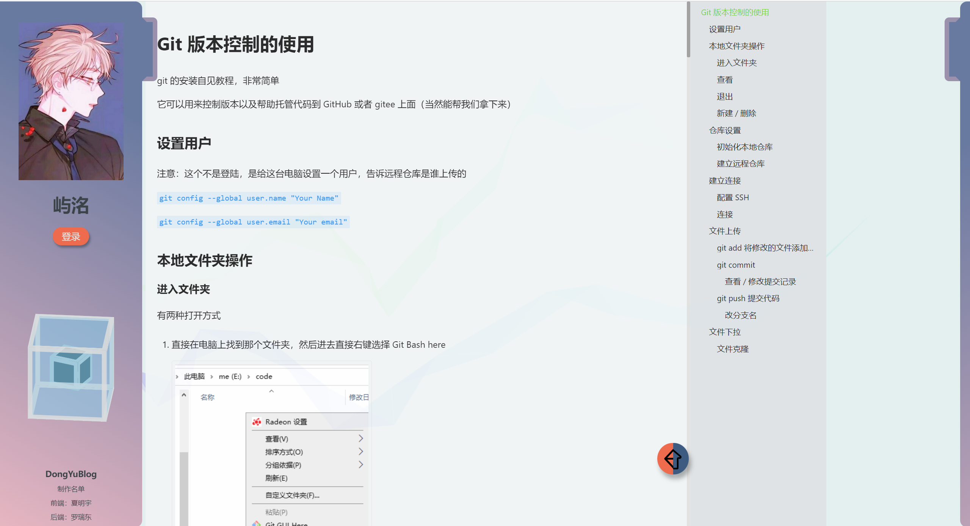
Task: Click code in the screenshot breadcrumb
Action: point(264,376)
